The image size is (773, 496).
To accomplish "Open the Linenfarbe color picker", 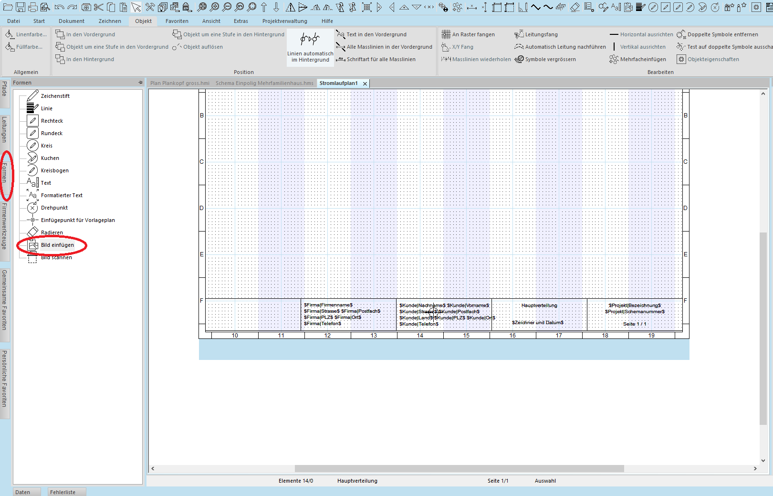I will click(31, 34).
